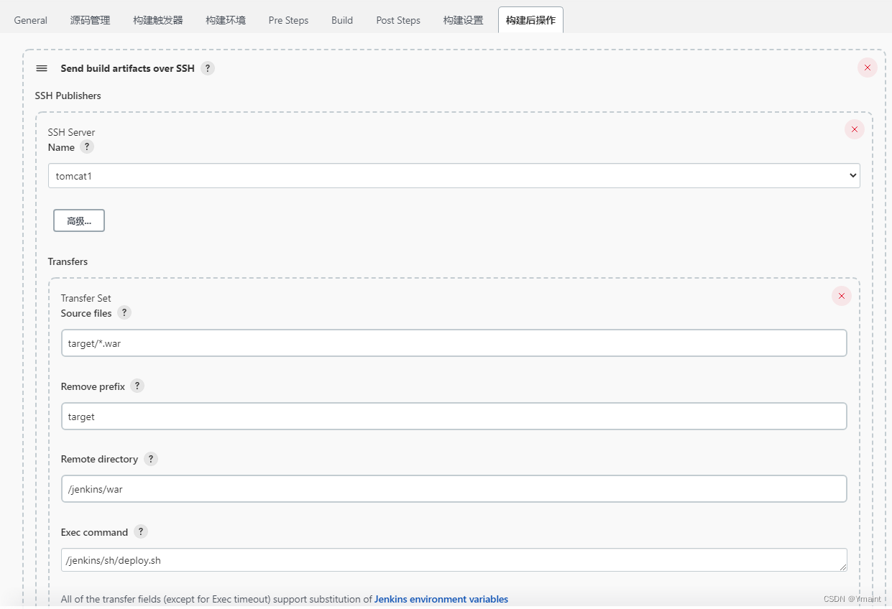Viewport: 892px width, 609px height.
Task: Click the Exec command resize grip
Action: tap(842, 567)
